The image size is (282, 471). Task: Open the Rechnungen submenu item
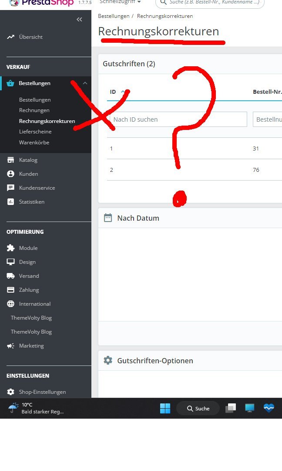[x=34, y=110]
